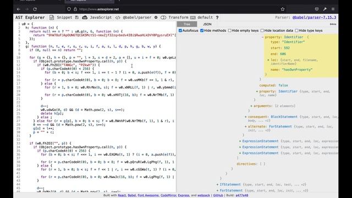Uncheck the Hide methods checkbox

(x=202, y=31)
